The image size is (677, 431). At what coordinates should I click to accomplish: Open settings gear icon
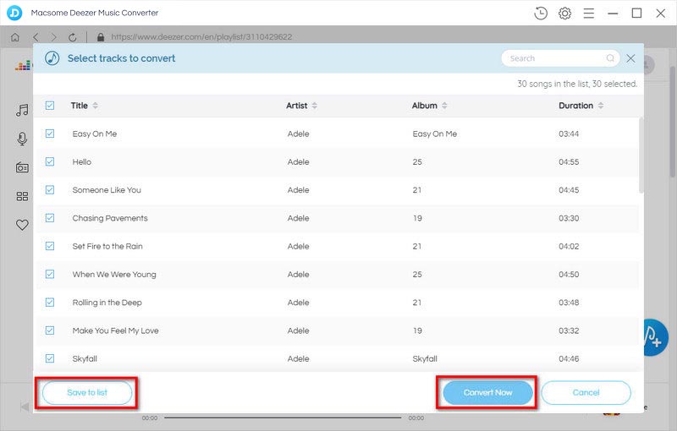pyautogui.click(x=564, y=14)
